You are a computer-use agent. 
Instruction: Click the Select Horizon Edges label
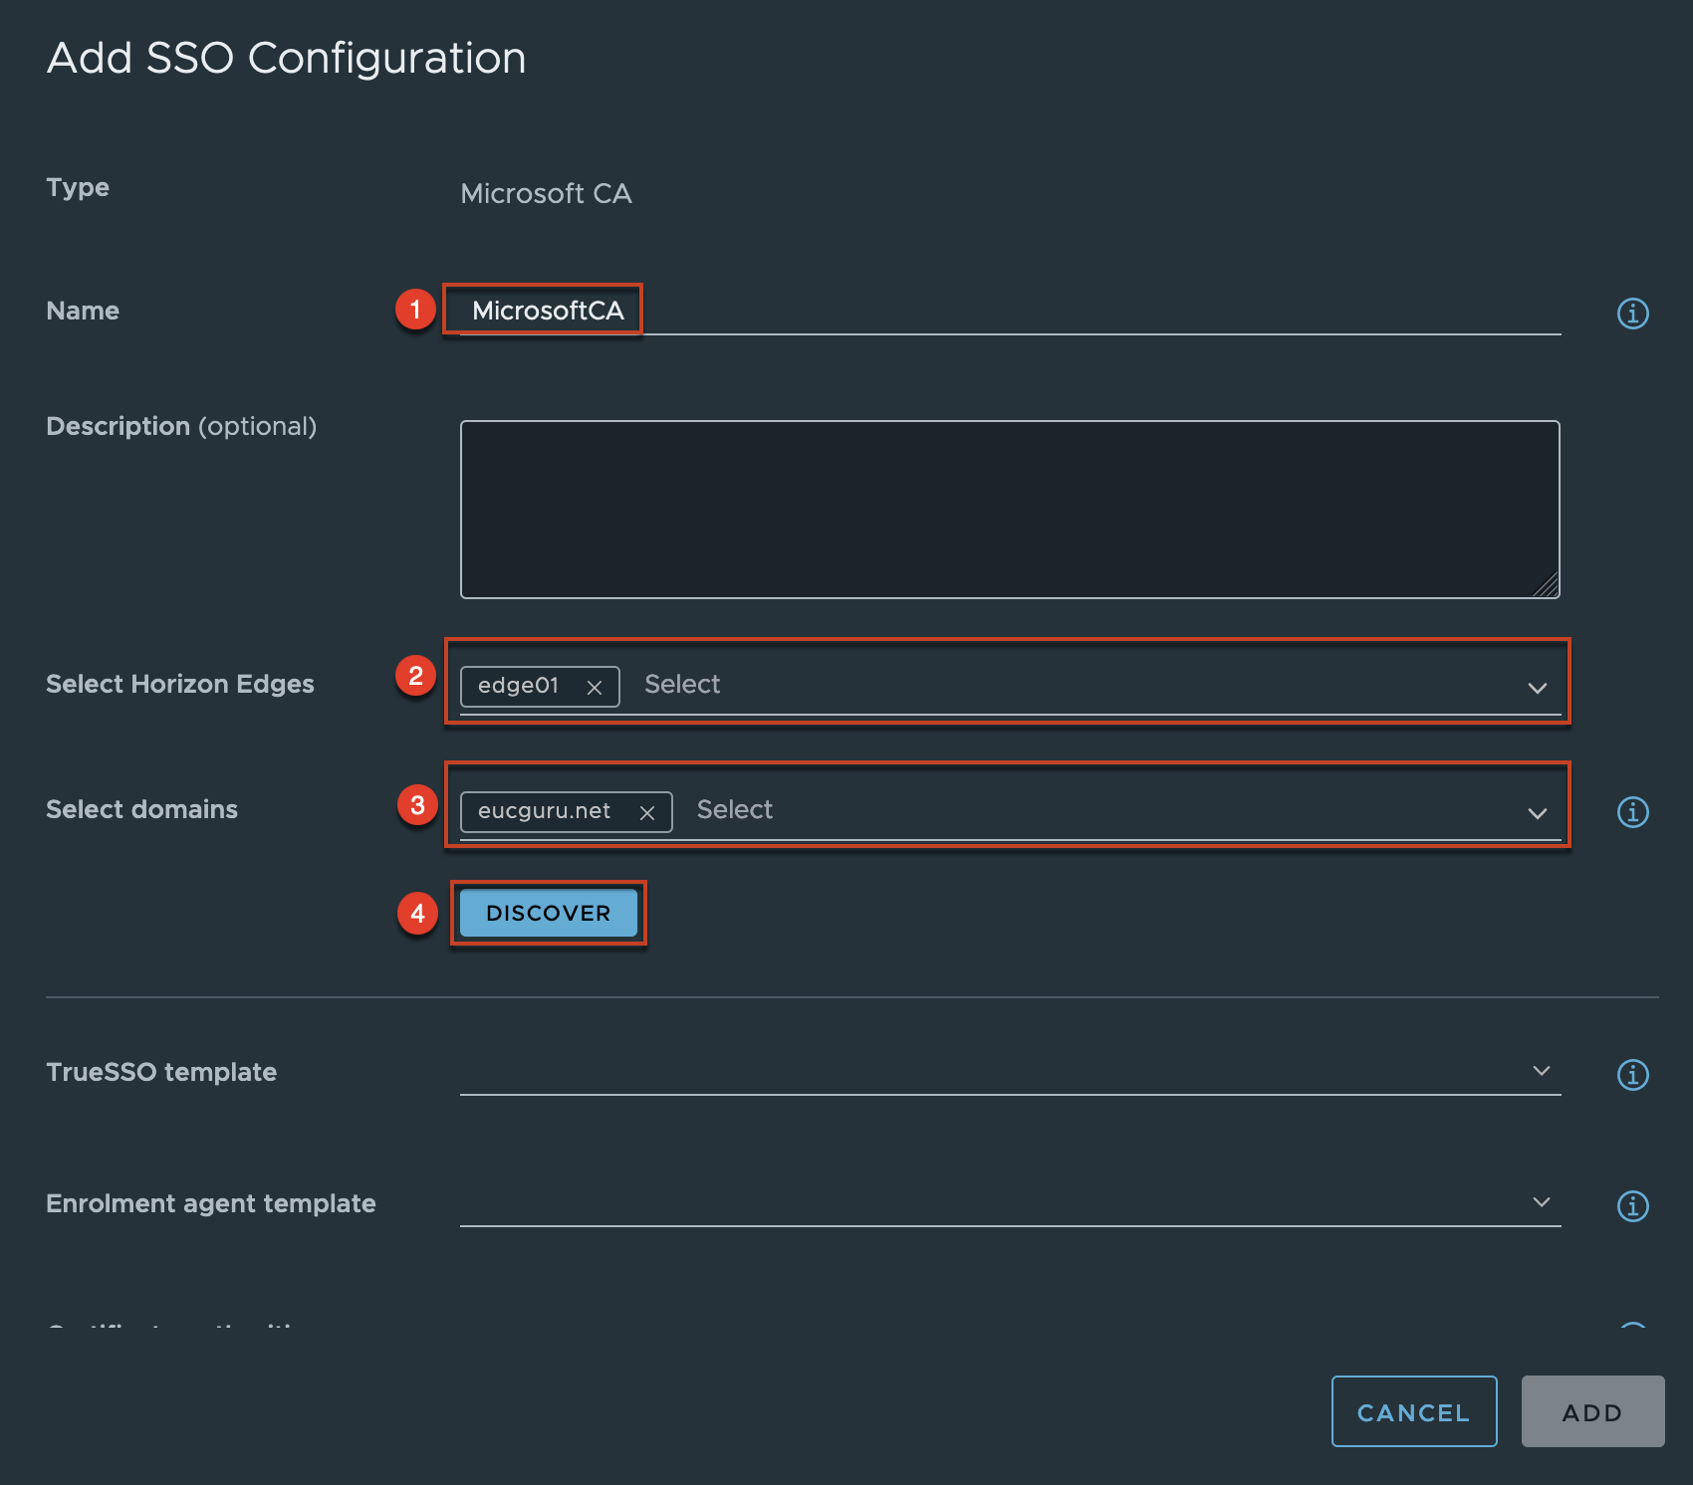[180, 684]
